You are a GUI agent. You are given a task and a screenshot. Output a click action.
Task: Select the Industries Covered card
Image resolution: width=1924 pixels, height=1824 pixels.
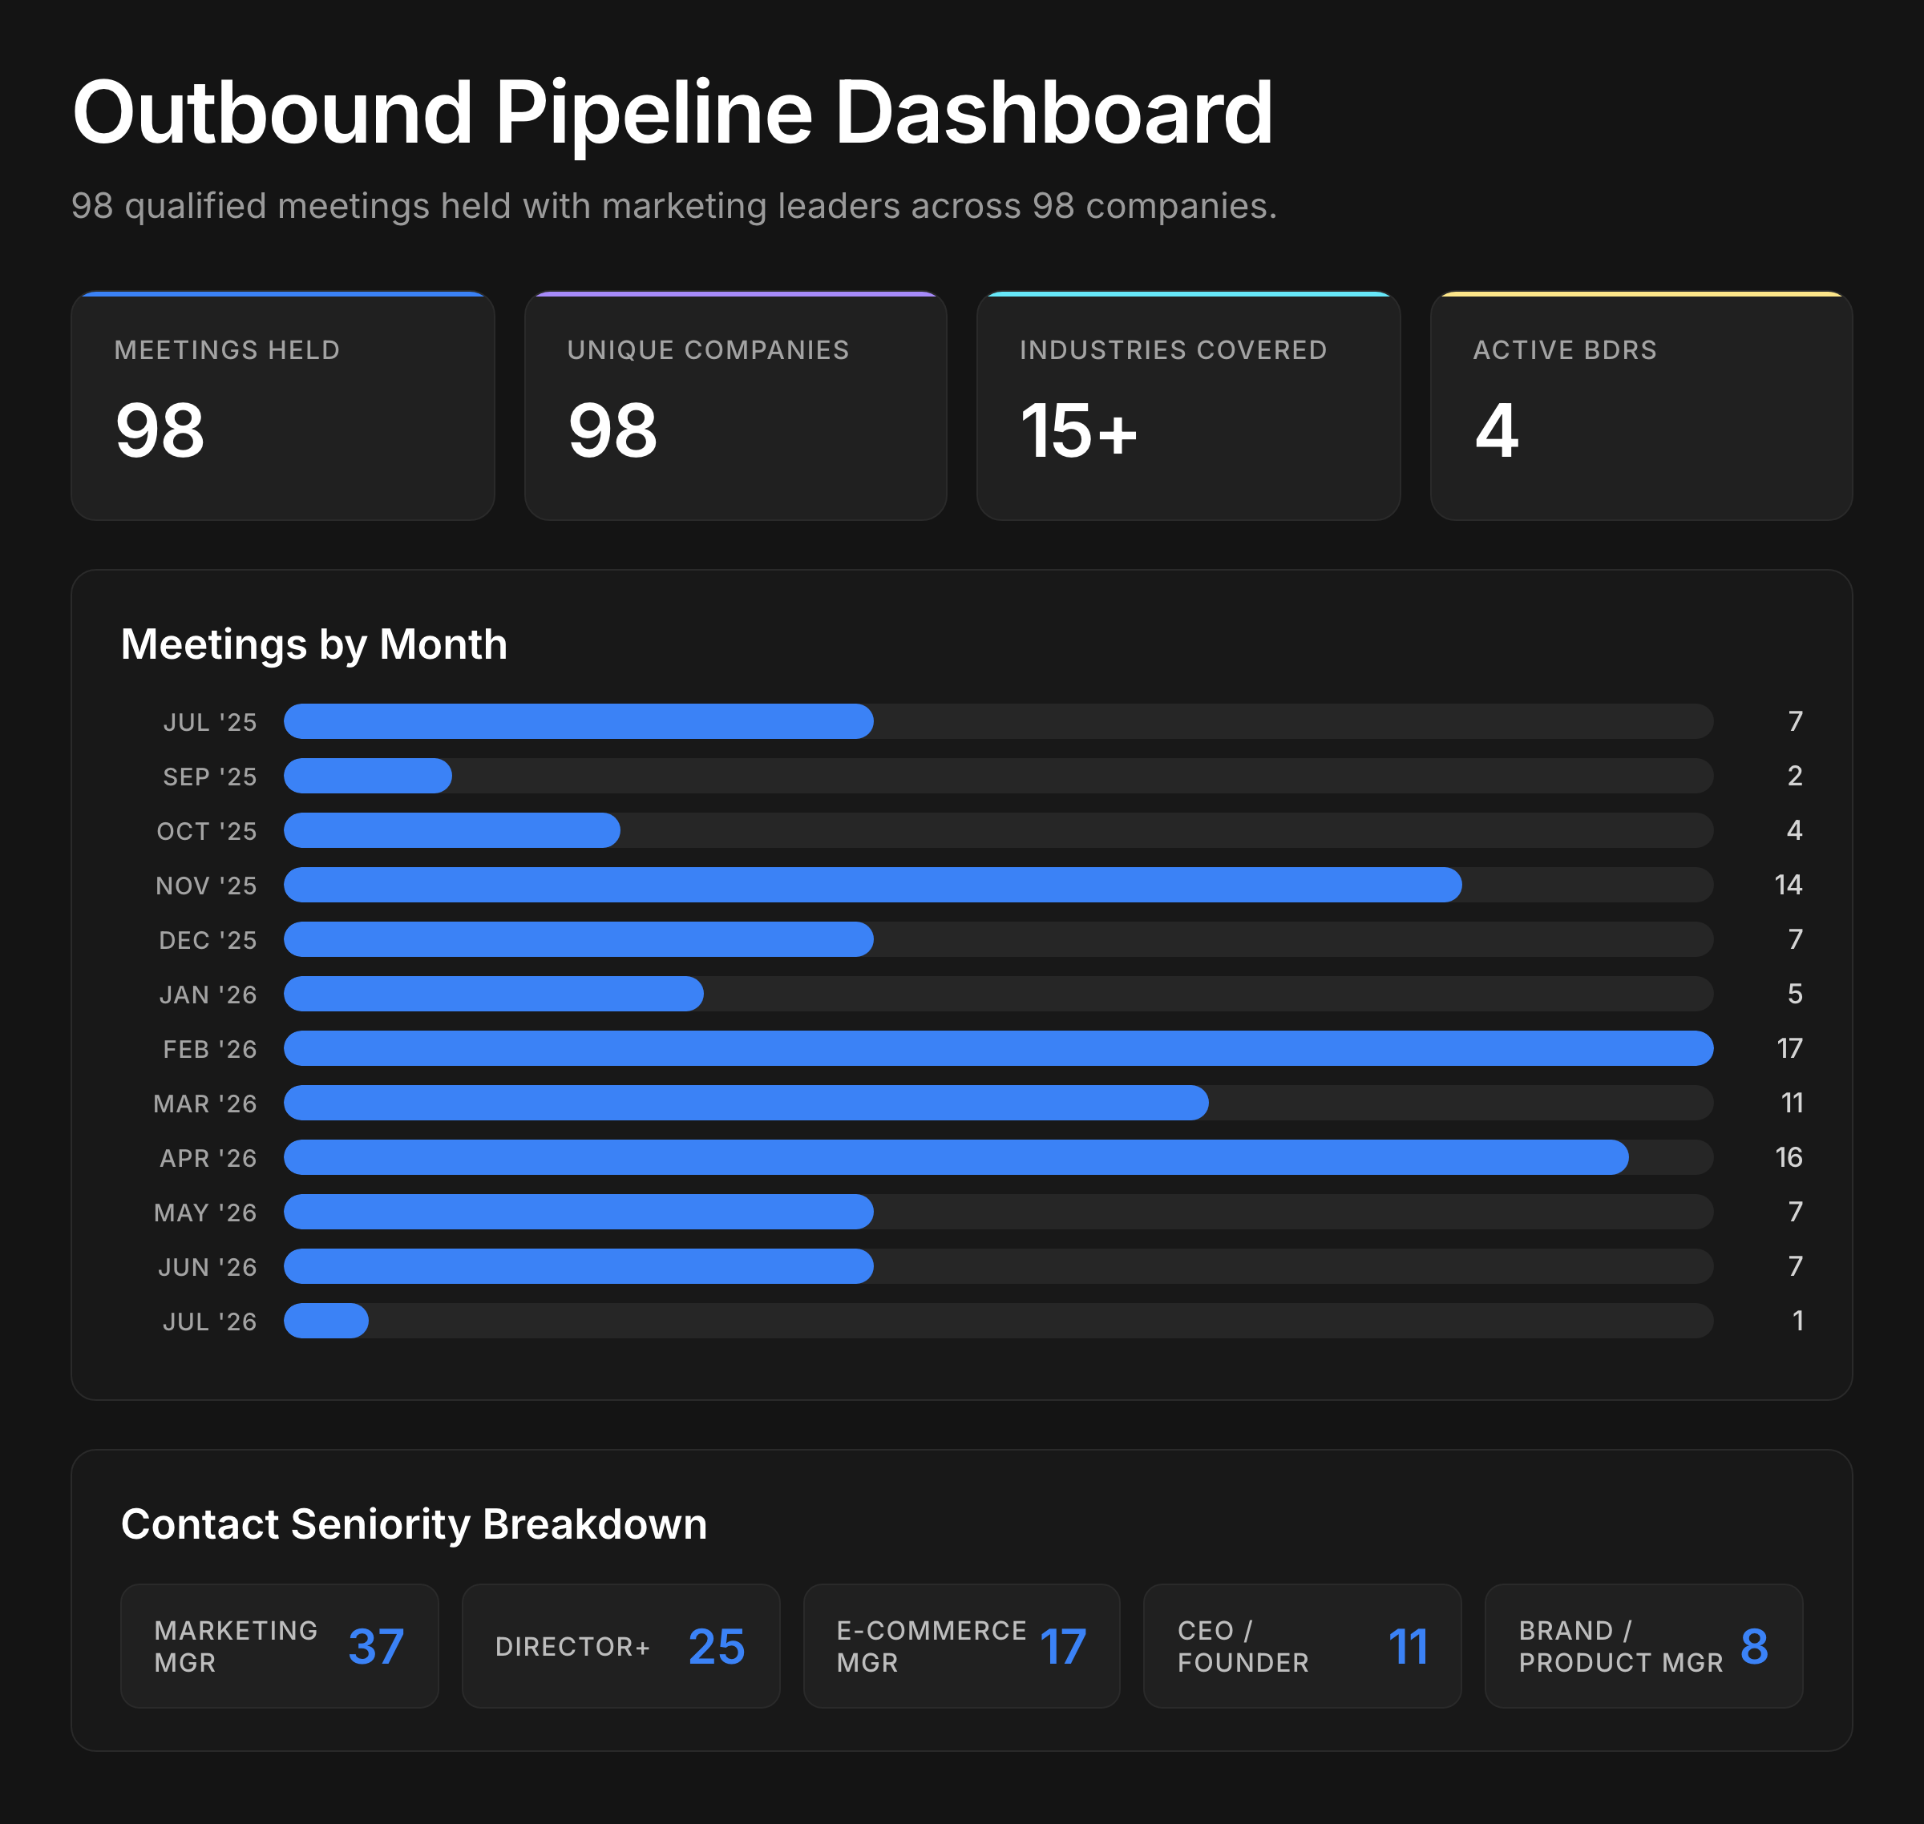pos(1189,406)
